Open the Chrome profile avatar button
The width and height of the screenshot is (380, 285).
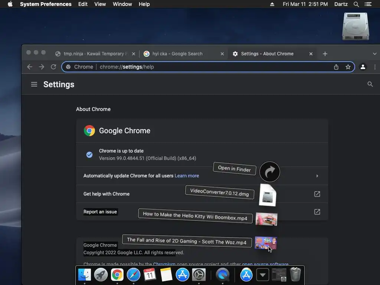click(363, 67)
